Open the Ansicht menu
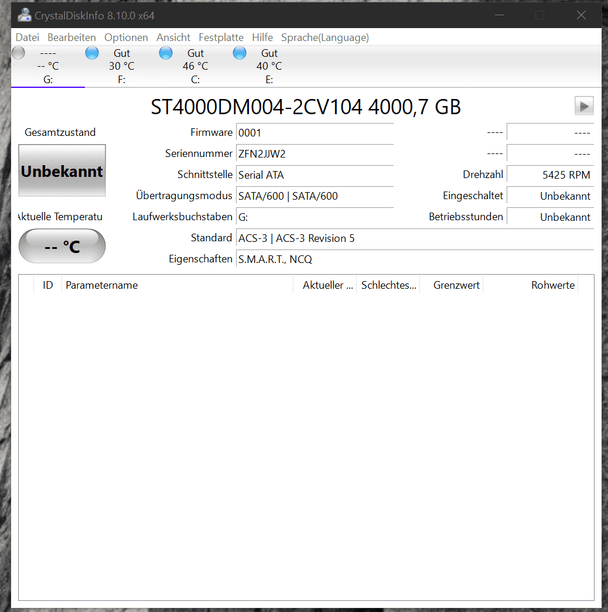 (x=173, y=37)
